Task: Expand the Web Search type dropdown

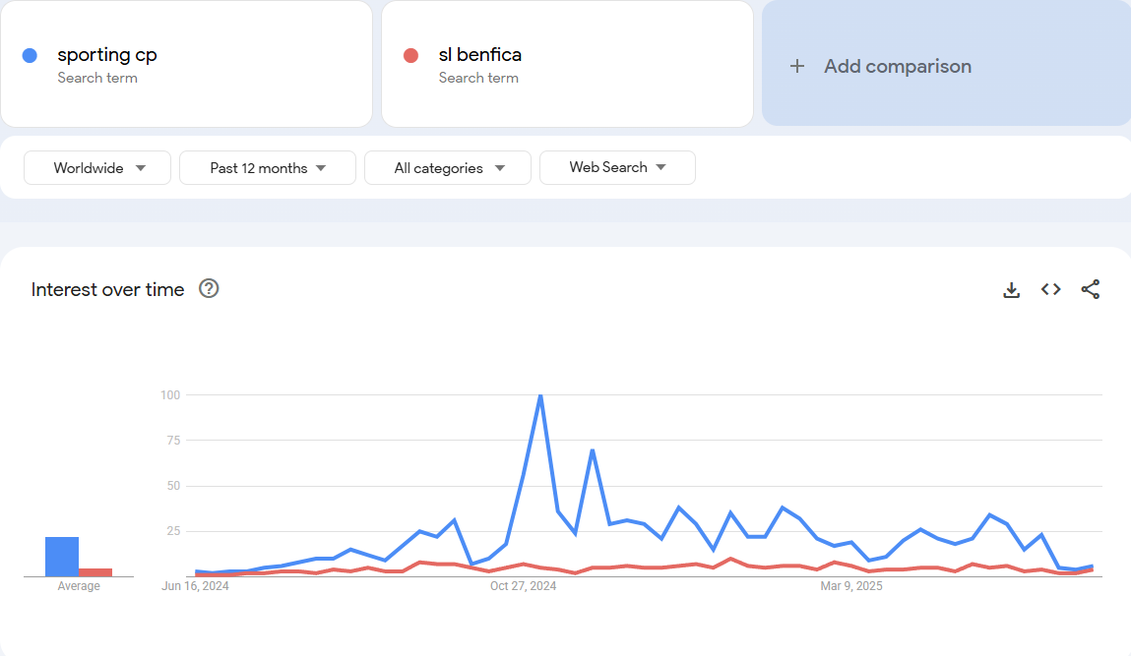Action: 617,167
